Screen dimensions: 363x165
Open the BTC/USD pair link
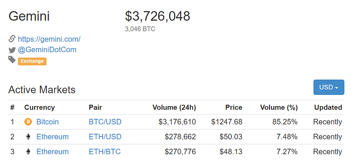pyautogui.click(x=105, y=122)
